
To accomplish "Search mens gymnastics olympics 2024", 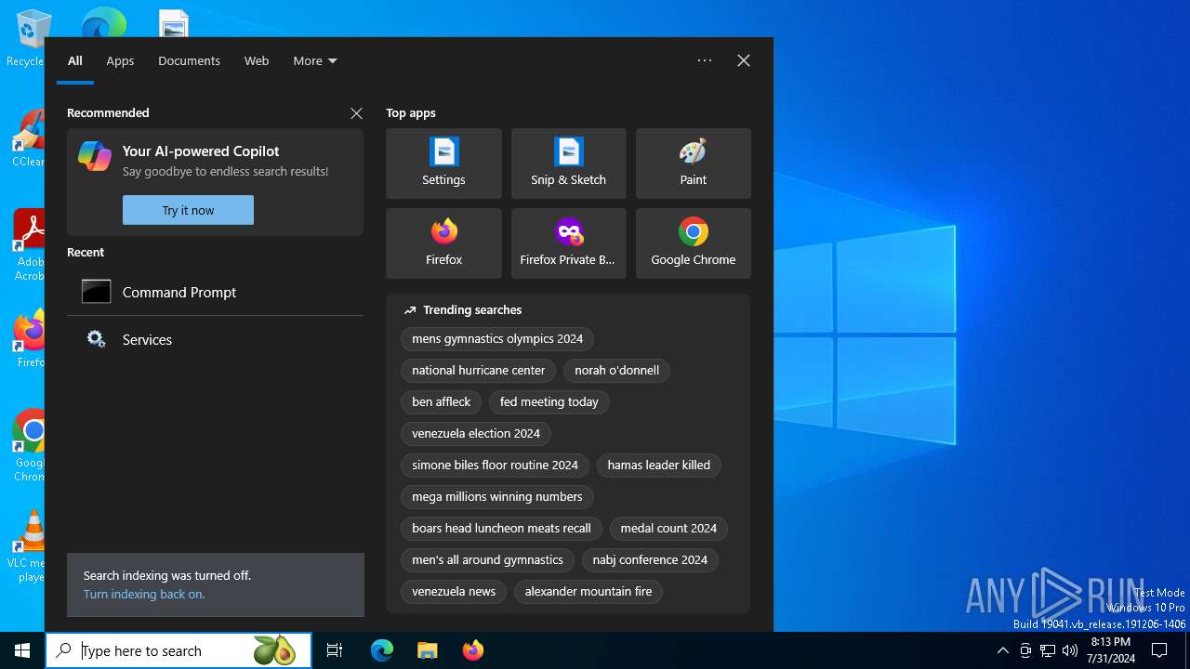I will (x=497, y=339).
